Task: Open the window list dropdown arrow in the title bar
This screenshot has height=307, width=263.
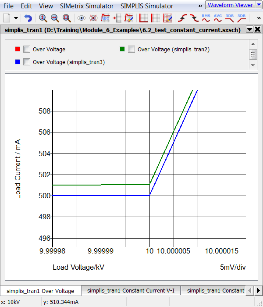Action: coord(249,30)
